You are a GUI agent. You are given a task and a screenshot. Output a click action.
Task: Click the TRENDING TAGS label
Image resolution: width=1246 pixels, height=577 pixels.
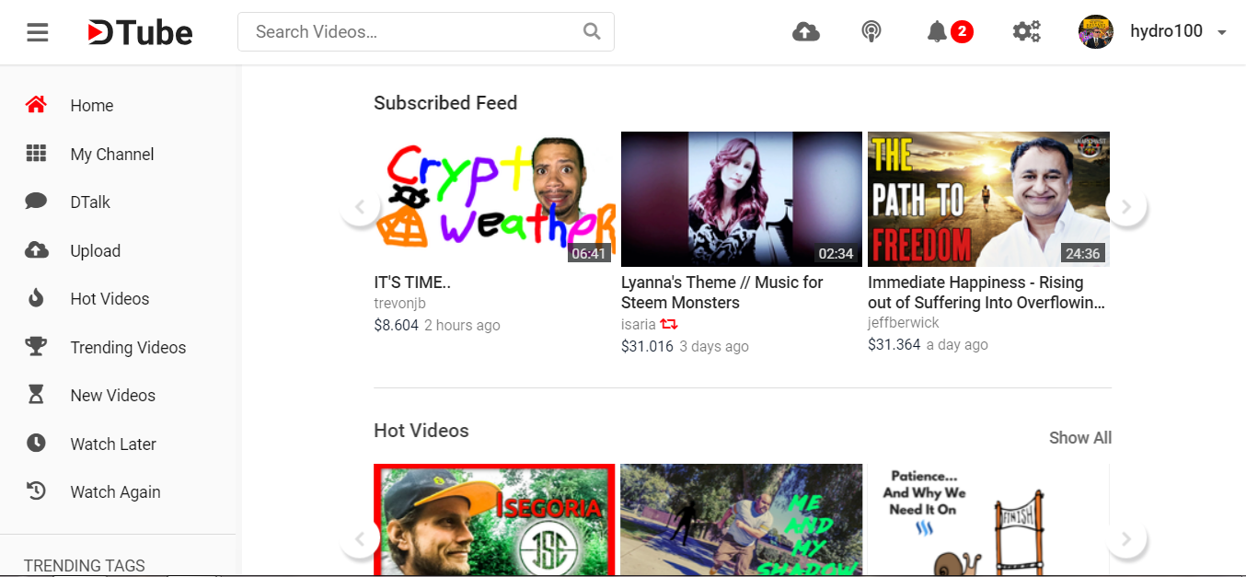point(85,566)
